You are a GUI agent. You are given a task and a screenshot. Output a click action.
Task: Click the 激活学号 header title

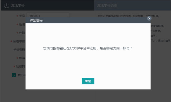[18, 6]
